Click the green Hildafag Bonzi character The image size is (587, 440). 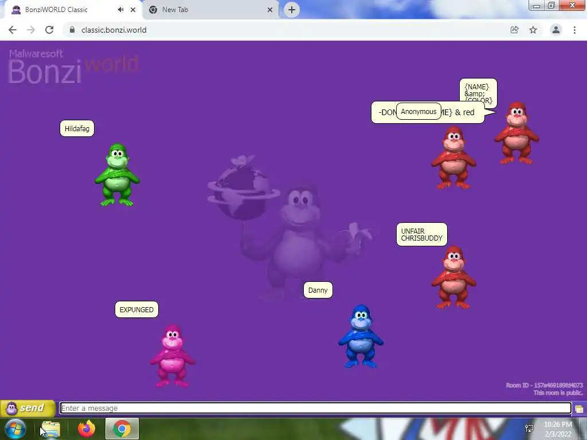tap(117, 175)
